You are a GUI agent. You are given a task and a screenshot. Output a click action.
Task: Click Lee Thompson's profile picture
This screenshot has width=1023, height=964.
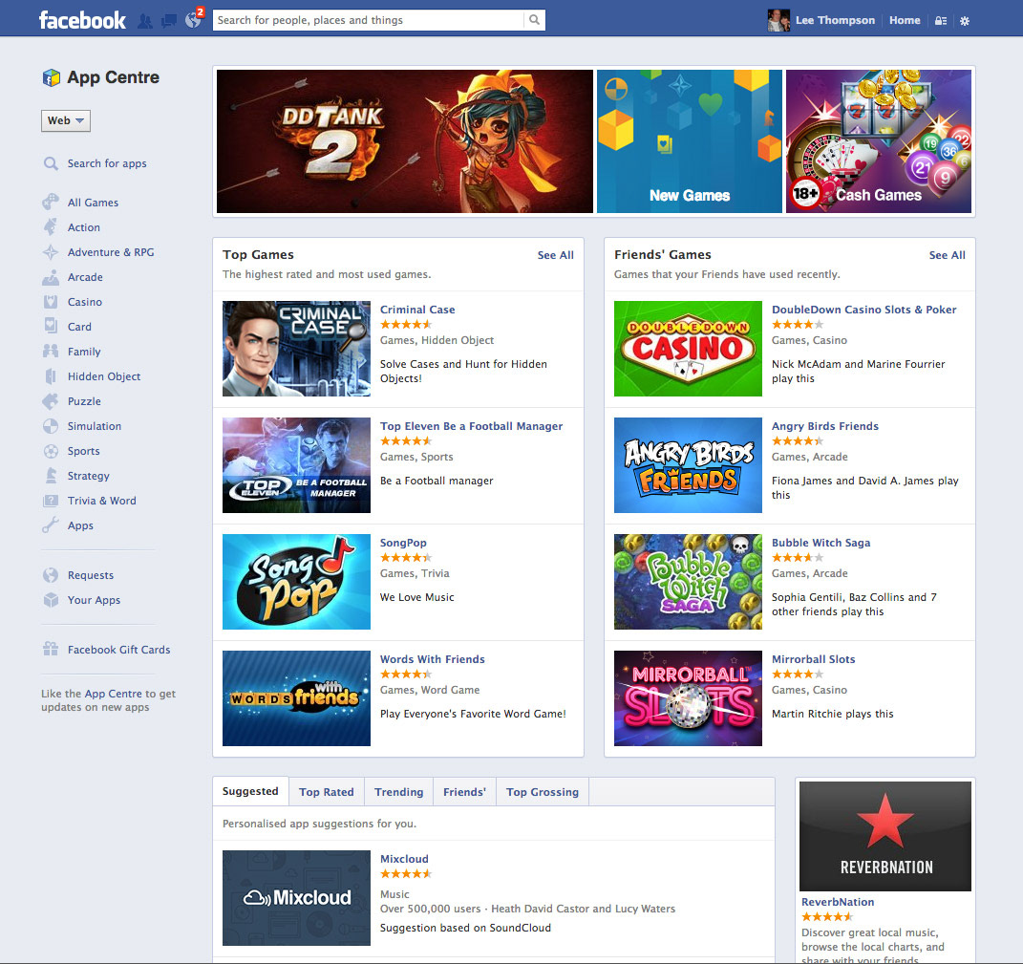[x=779, y=20]
